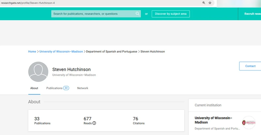Open University of Wisconsin–Madison breadcrumb link
Viewport: 261px width, 135px height.
click(x=61, y=51)
